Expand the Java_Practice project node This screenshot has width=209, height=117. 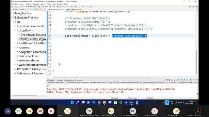12,13
